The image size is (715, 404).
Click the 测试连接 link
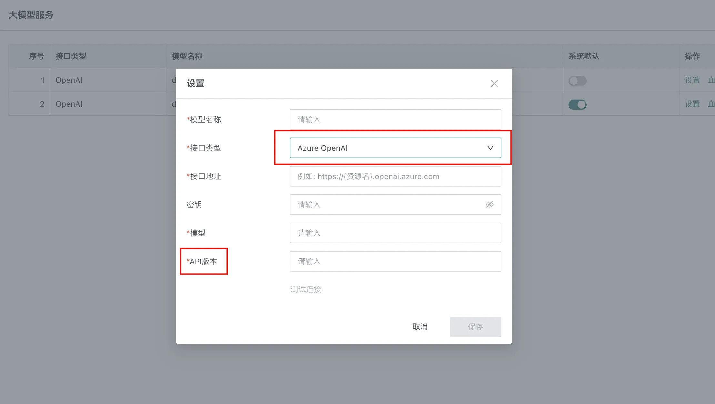306,289
